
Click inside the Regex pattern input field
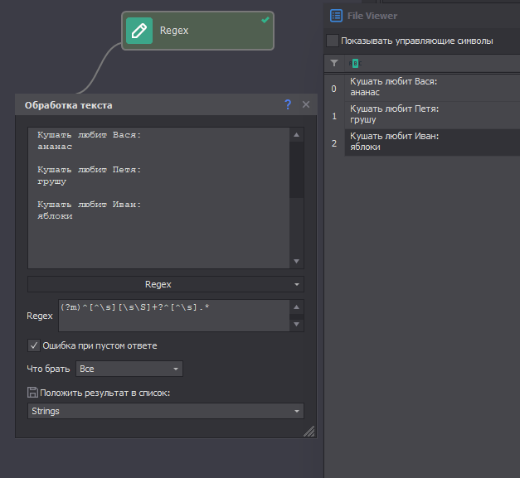pyautogui.click(x=170, y=316)
